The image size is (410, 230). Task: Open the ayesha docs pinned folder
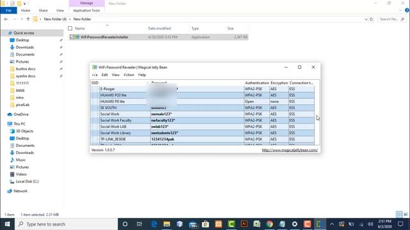[x=26, y=76]
